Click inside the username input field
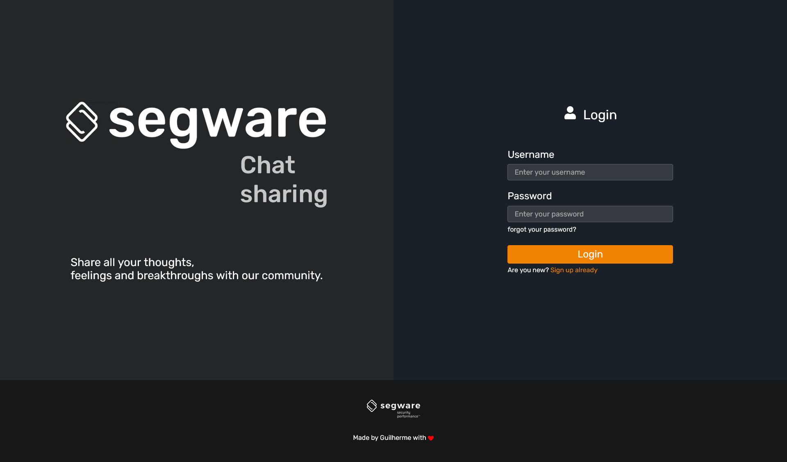This screenshot has height=462, width=787. (590, 172)
